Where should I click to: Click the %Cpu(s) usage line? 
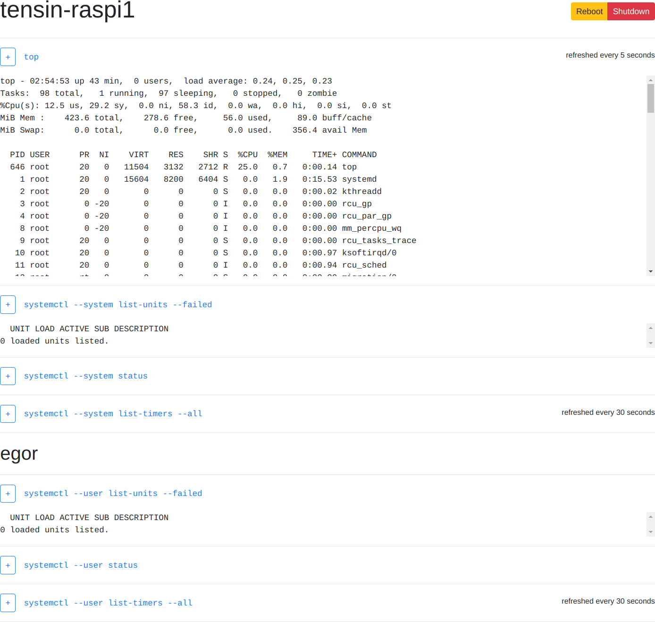pos(196,106)
